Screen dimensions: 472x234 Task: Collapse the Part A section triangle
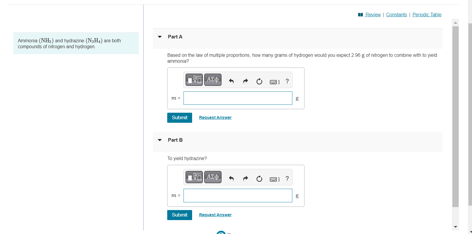click(160, 37)
